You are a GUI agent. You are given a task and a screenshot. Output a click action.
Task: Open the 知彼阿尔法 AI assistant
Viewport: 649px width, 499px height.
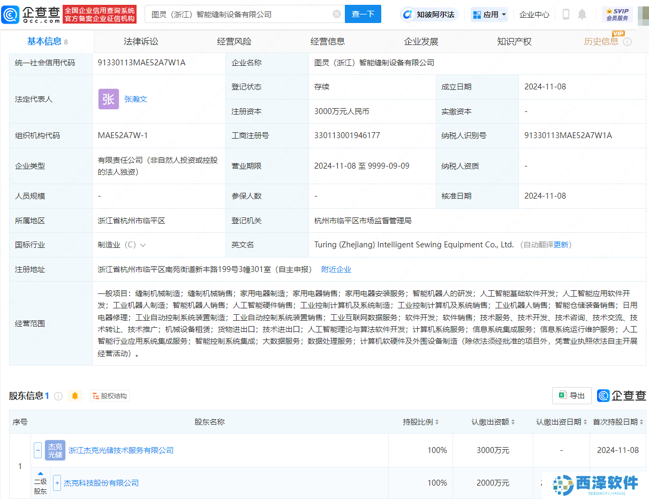[x=429, y=14]
